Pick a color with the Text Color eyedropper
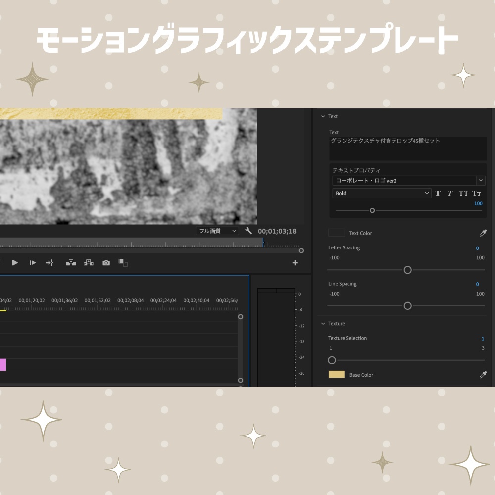The width and height of the screenshot is (495, 495). pos(483,233)
